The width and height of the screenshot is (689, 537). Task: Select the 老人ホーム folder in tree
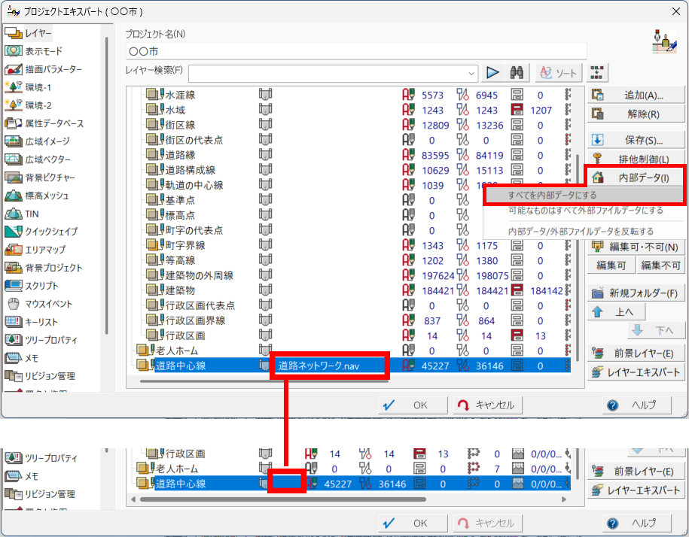click(178, 350)
